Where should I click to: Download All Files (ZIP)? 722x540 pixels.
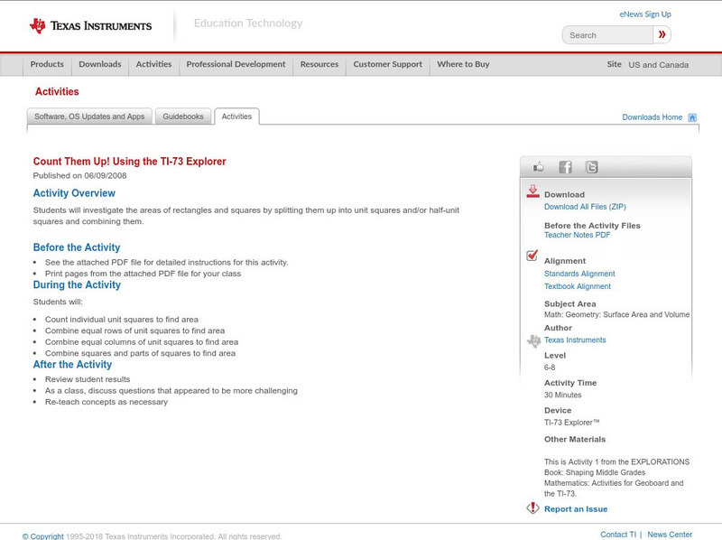click(585, 207)
